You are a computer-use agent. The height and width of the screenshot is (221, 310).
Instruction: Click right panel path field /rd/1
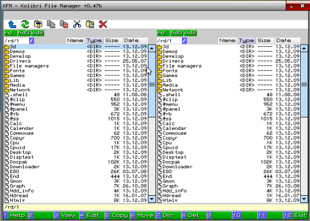point(169,41)
